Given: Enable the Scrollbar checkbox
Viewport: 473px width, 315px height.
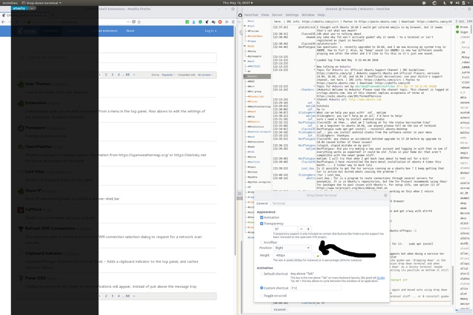Looking at the screenshot, I should (261, 242).
